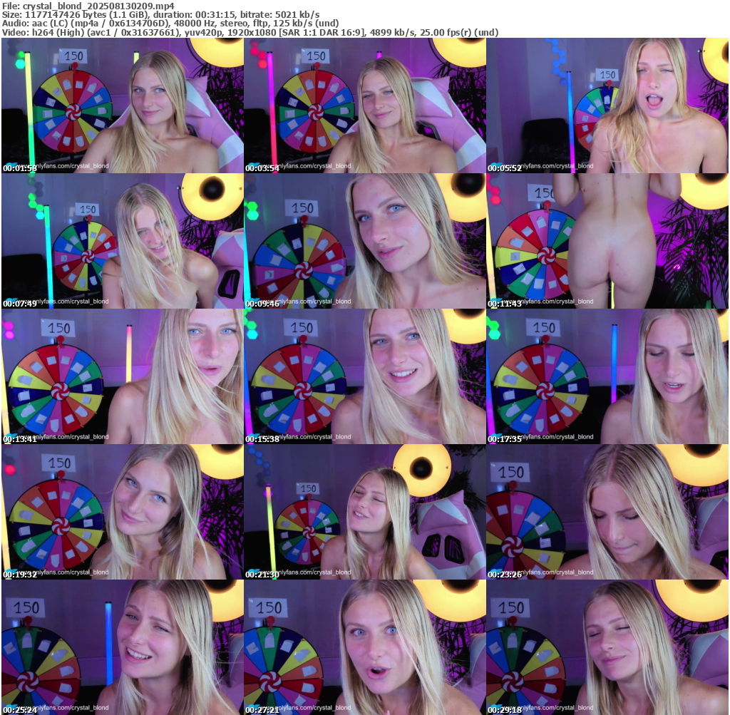The image size is (730, 715).
Task: Select the 00:09:46 thumbnail
Action: pyautogui.click(x=365, y=241)
